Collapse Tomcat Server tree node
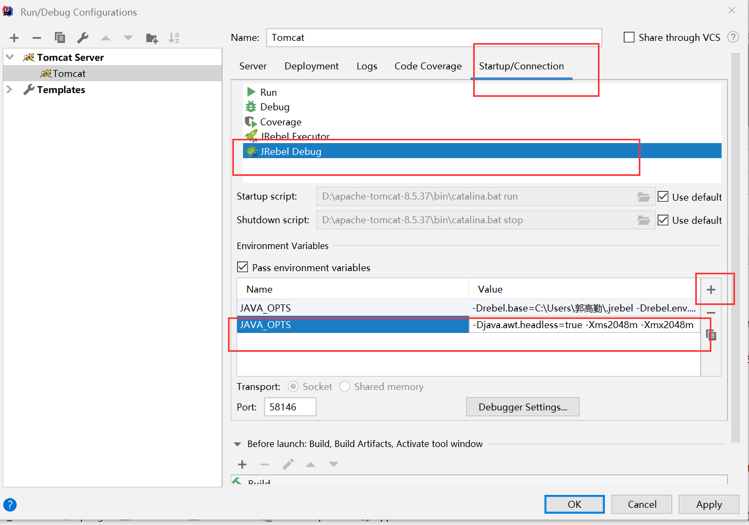 click(x=10, y=57)
